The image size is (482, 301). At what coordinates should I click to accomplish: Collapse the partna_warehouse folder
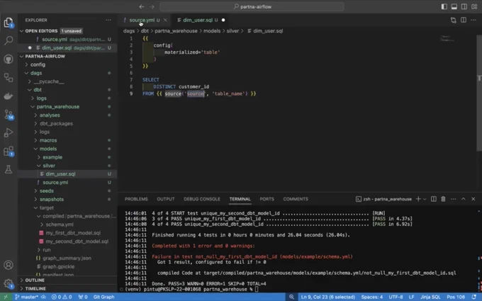pos(58,106)
